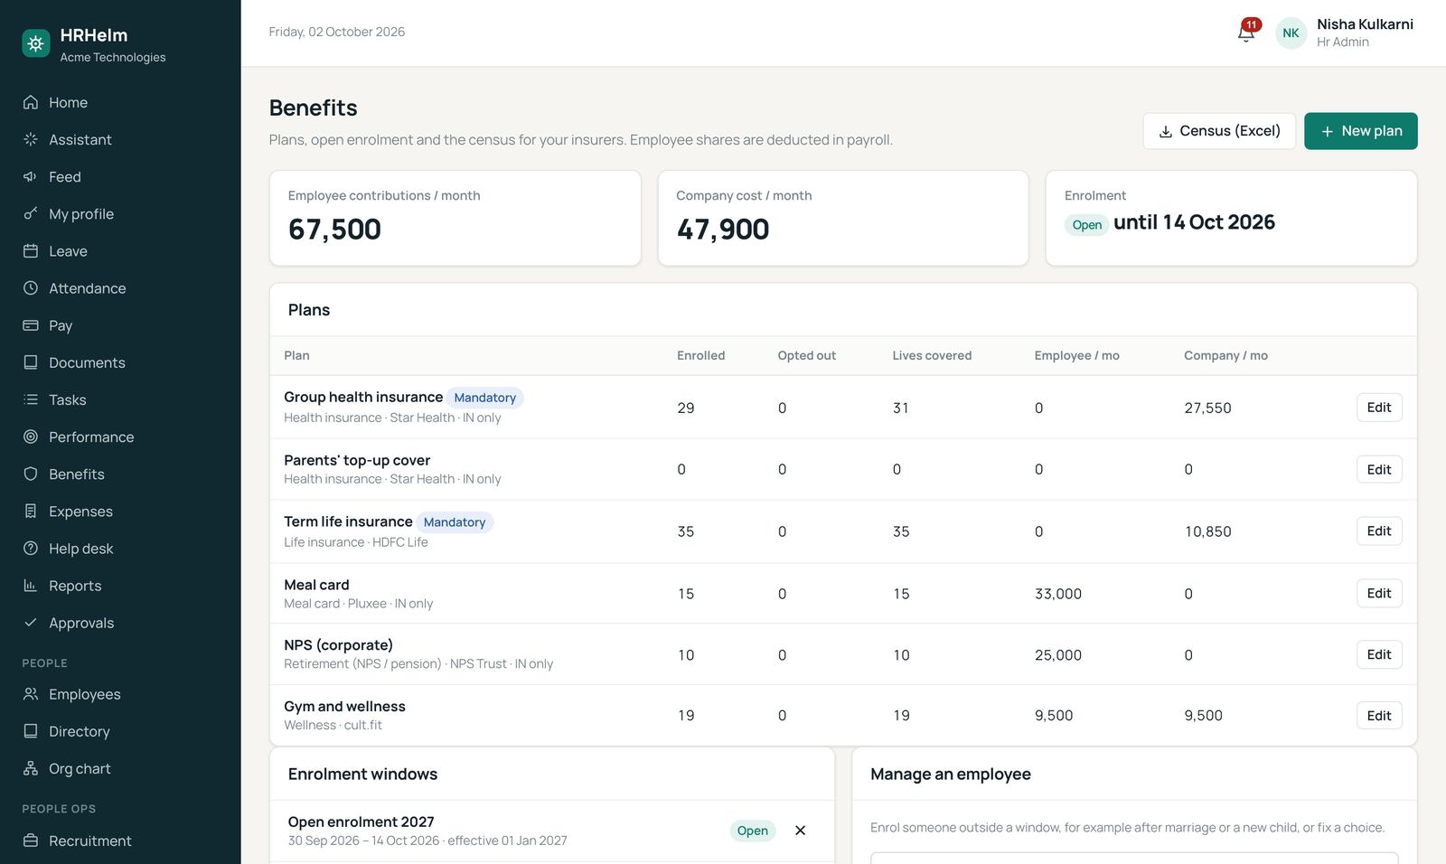Edit NPS (corporate) plan
Image resolution: width=1446 pixels, height=864 pixels.
click(1379, 654)
